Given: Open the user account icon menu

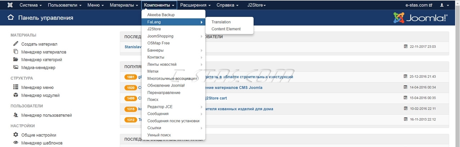Looking at the screenshot, I should pos(444,5).
